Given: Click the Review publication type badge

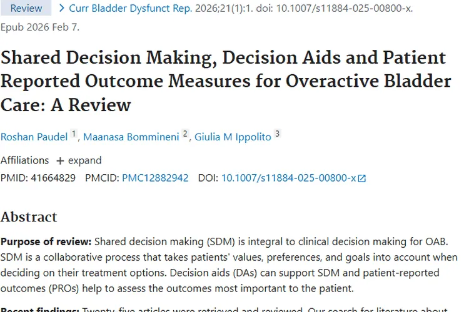Looking at the screenshot, I should click(26, 9).
